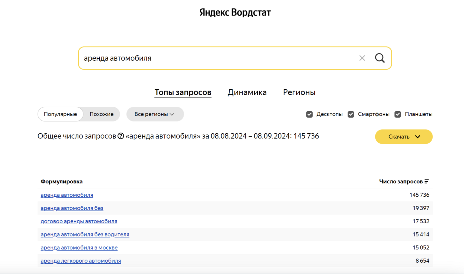Click the Планшеты label text
The width and height of the screenshot is (464, 274).
[419, 114]
